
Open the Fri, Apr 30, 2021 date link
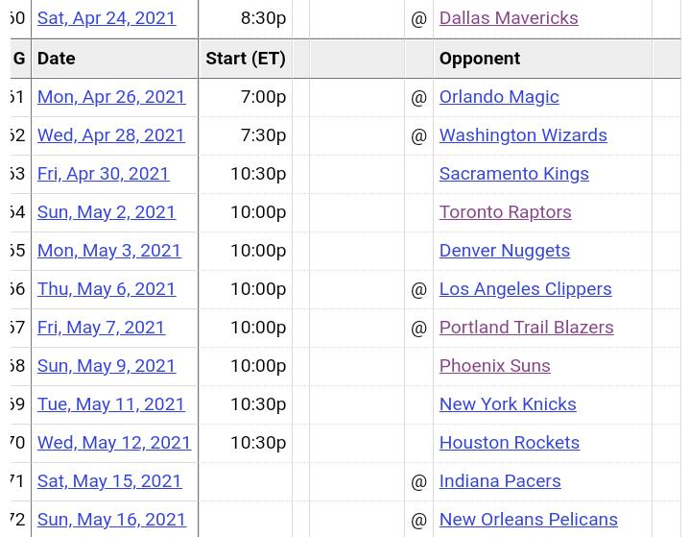(x=103, y=174)
